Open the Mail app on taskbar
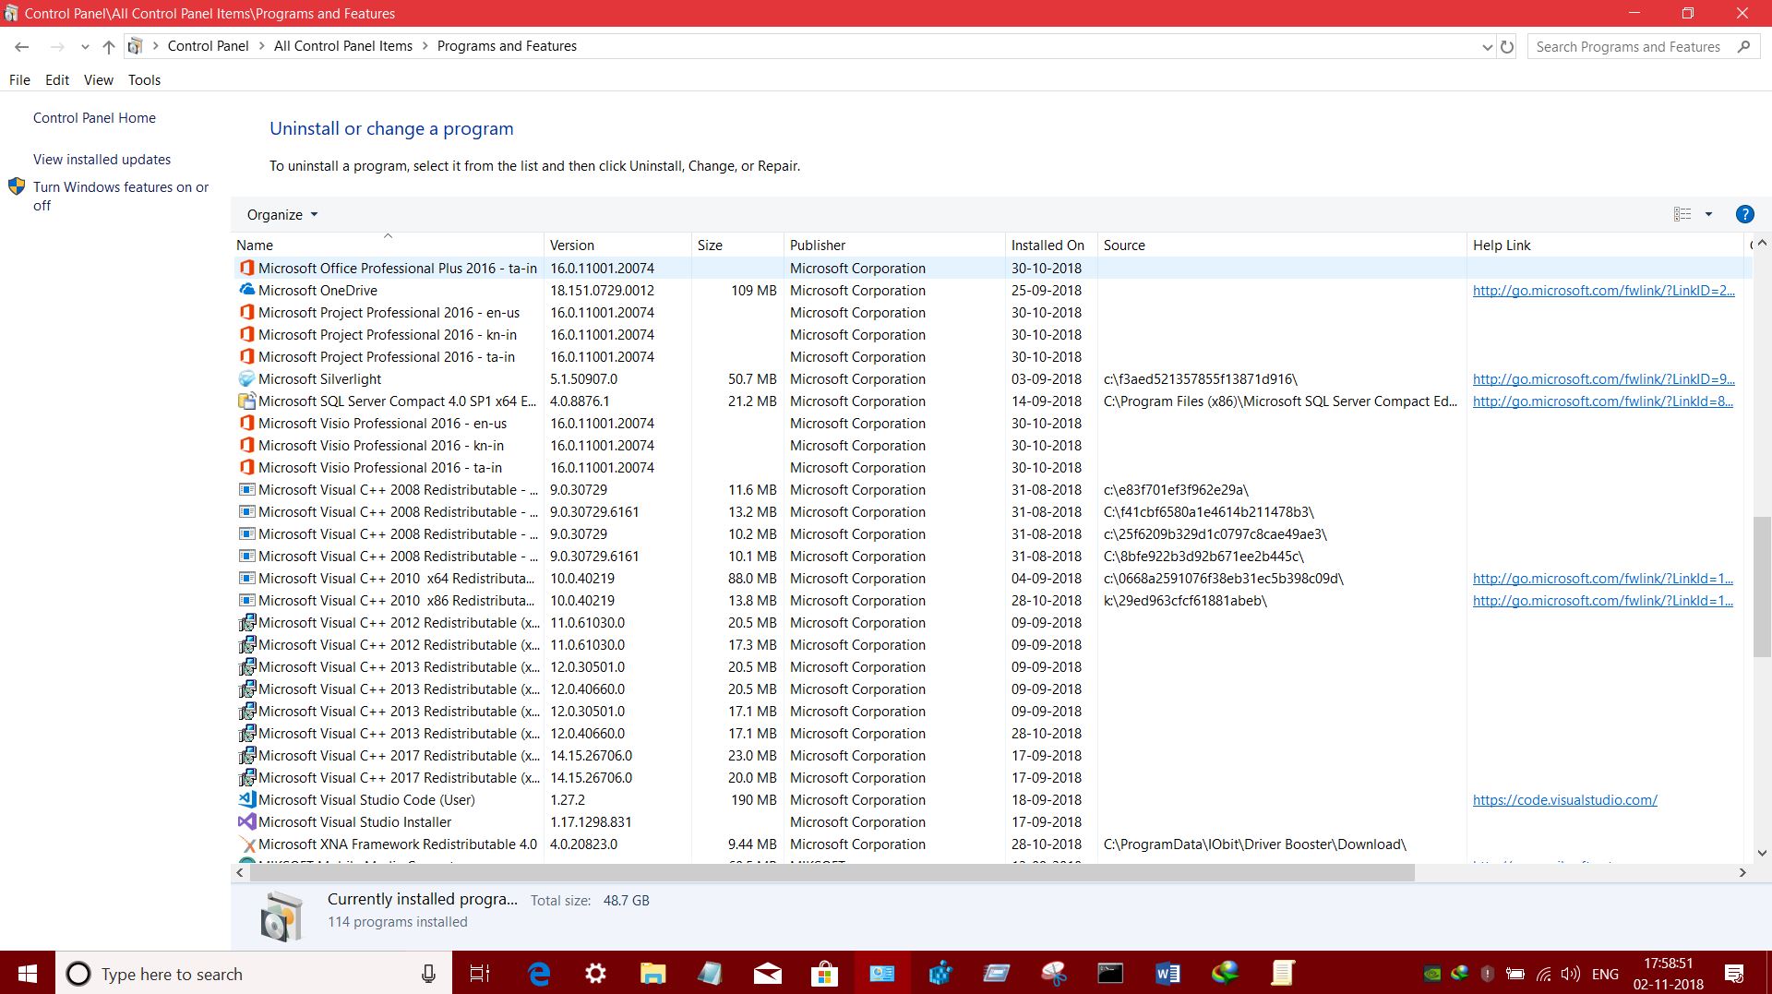The width and height of the screenshot is (1772, 994). pyautogui.click(x=767, y=974)
